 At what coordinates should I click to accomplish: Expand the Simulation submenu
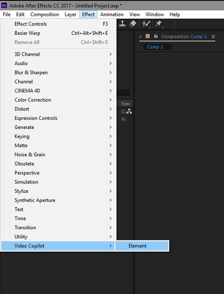[58, 182]
